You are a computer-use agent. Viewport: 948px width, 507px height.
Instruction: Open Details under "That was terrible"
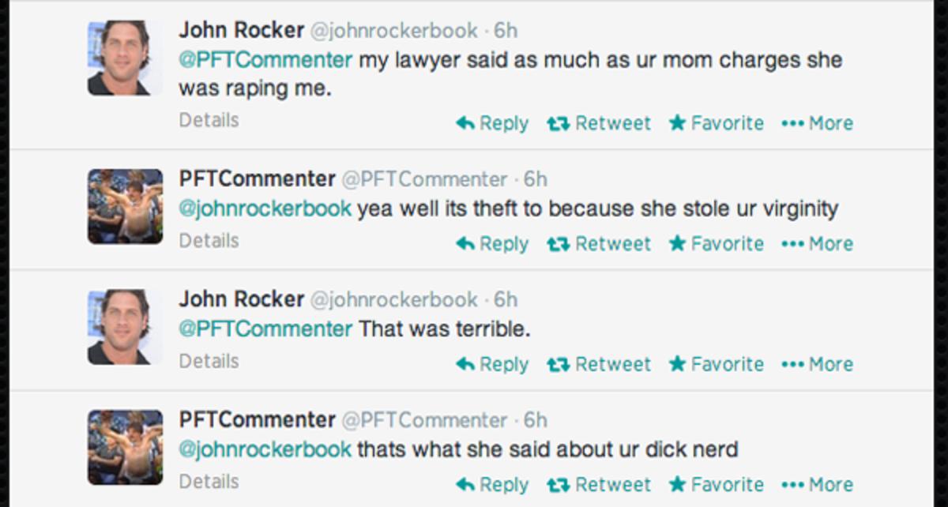(x=209, y=361)
